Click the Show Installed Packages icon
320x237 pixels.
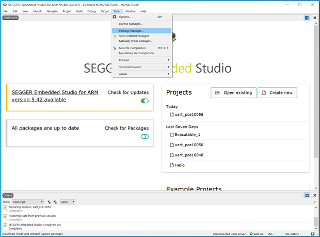115,36
